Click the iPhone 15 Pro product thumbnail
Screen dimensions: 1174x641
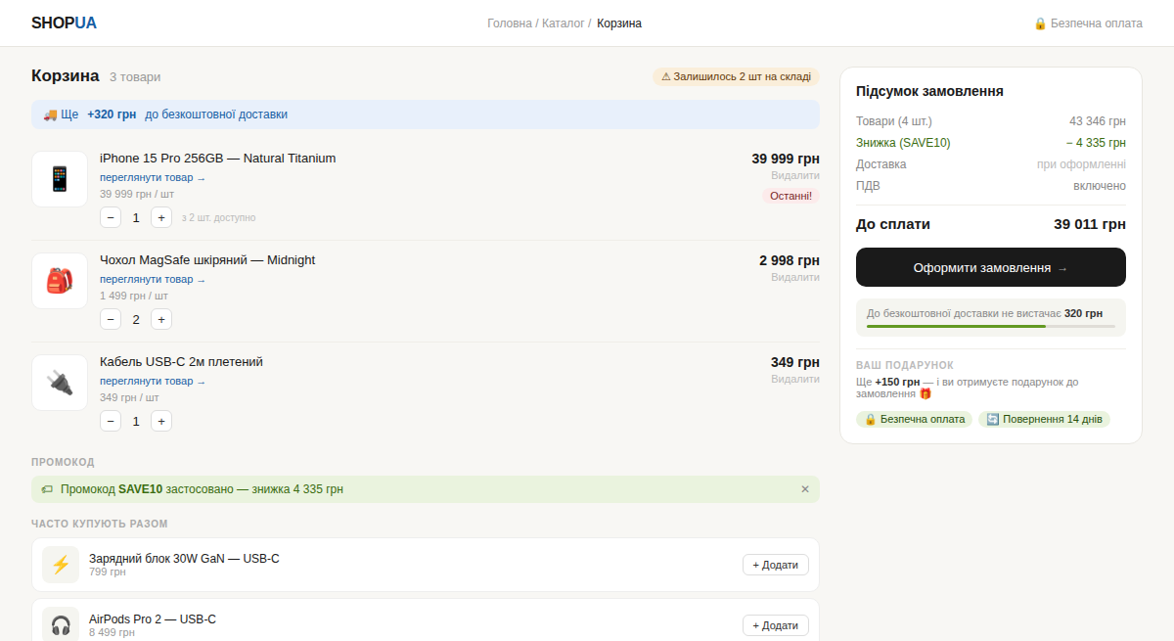coord(60,179)
